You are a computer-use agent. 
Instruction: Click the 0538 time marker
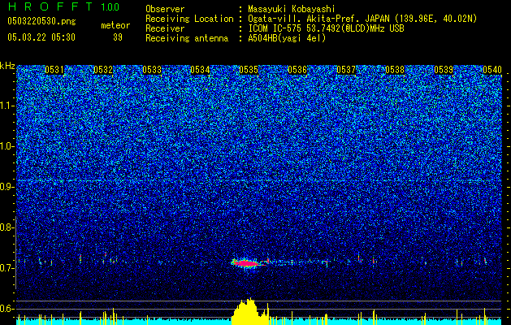[395, 70]
